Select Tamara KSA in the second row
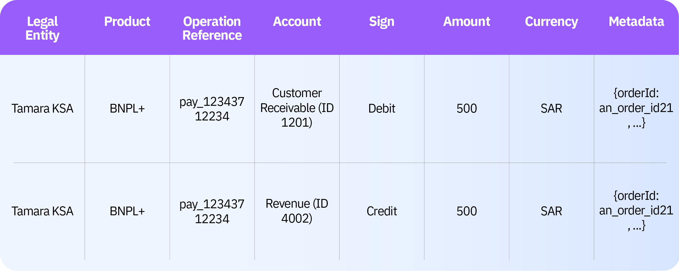This screenshot has height=271, width=679. (42, 211)
